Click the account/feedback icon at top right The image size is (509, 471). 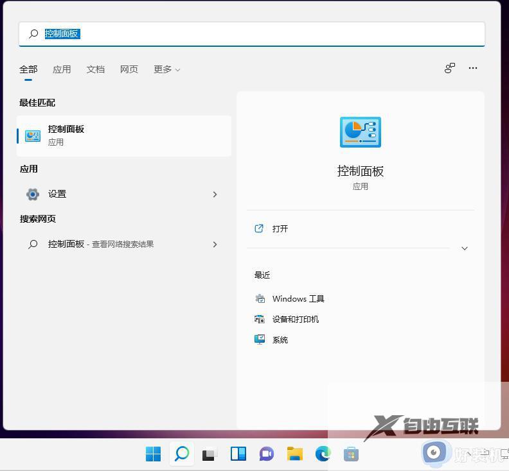[x=450, y=68]
